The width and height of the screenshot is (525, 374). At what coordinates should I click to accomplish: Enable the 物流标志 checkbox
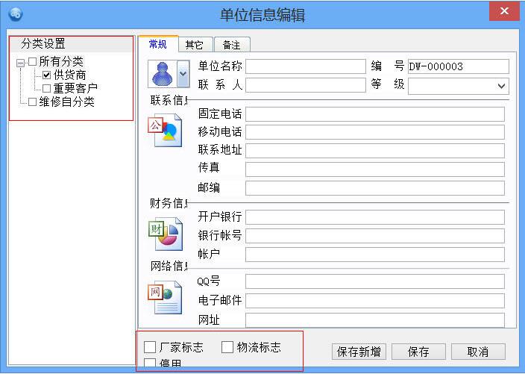(x=227, y=347)
